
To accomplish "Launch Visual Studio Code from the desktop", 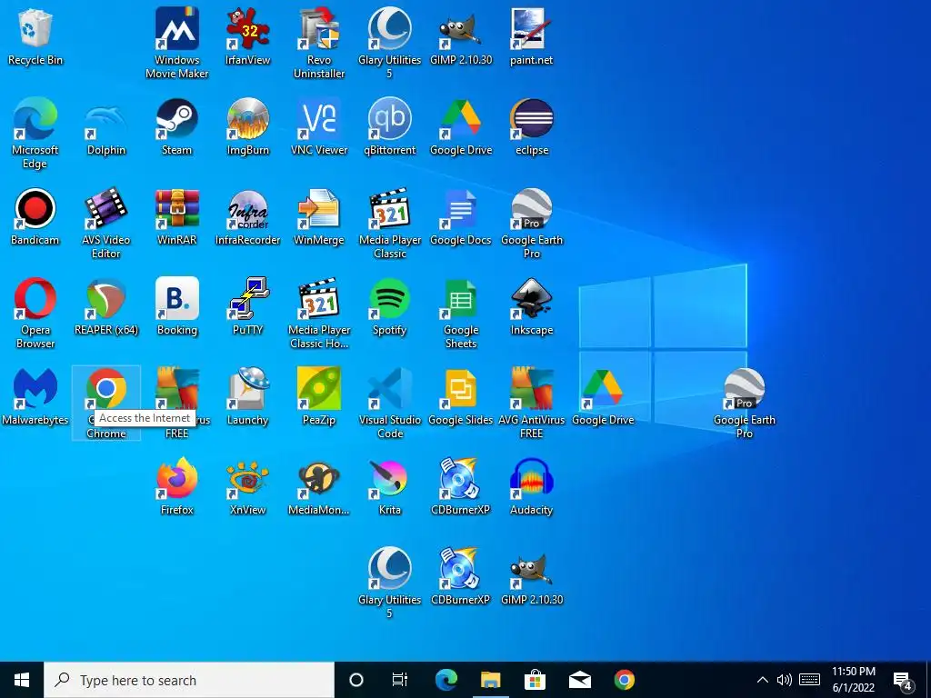I will tap(389, 403).
